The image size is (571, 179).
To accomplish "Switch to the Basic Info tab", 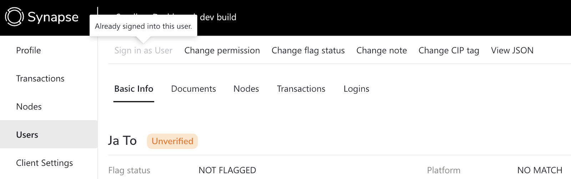I will [x=134, y=89].
